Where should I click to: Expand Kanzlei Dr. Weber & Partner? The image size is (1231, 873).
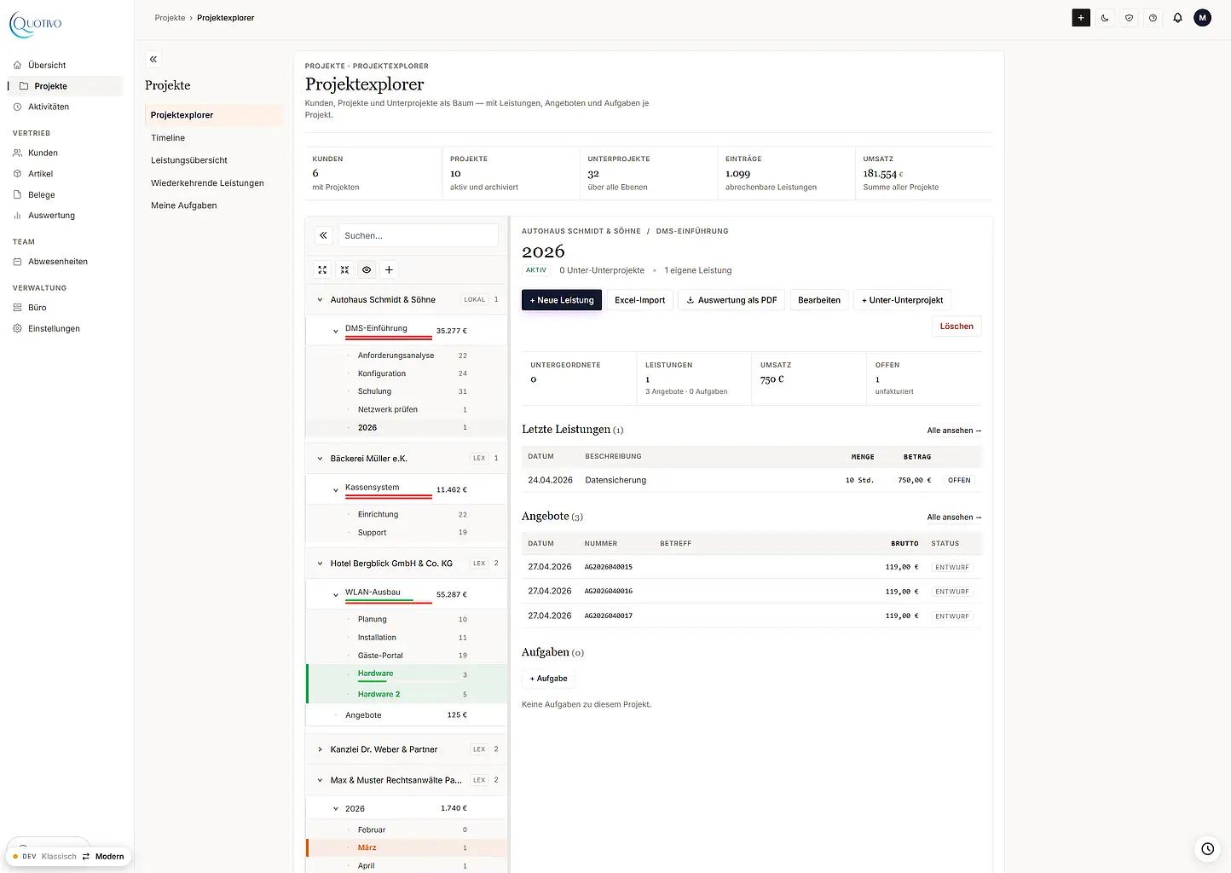click(321, 749)
